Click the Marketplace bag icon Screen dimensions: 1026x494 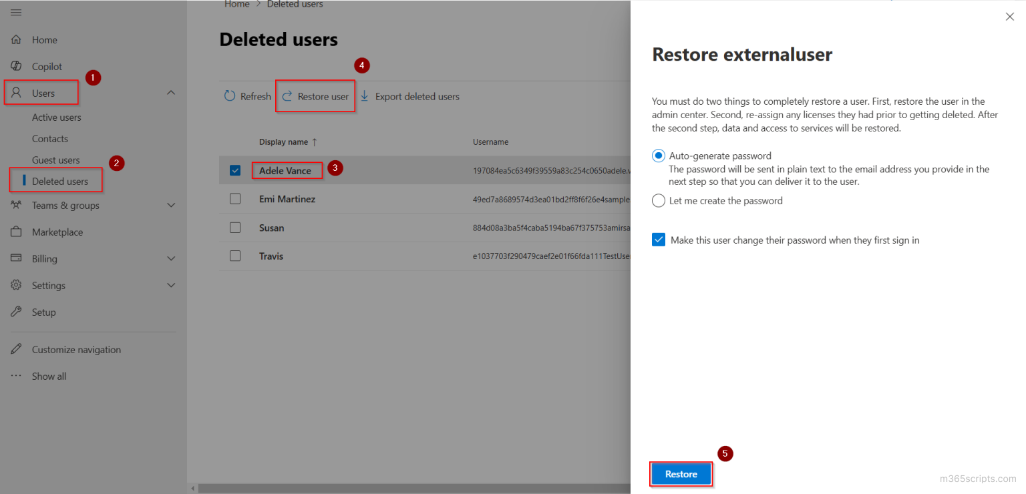point(16,232)
